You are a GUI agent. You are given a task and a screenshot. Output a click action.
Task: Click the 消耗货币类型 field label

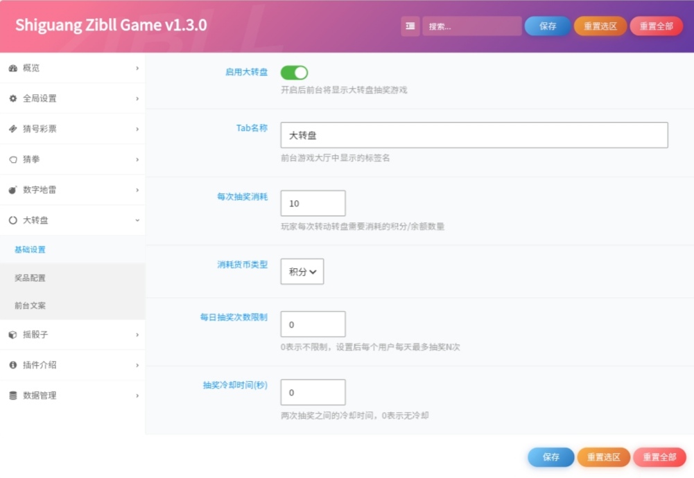pyautogui.click(x=243, y=265)
